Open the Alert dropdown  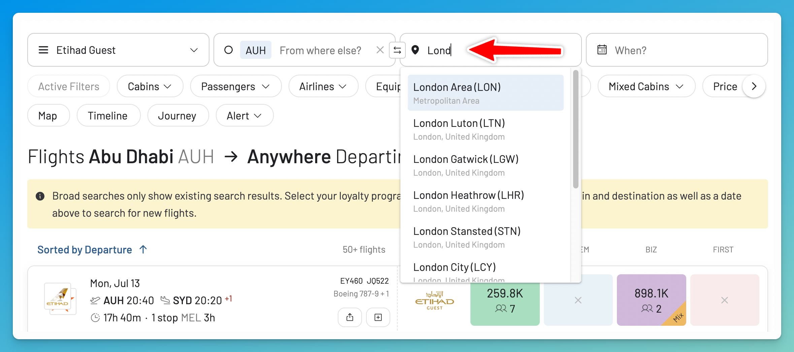244,115
